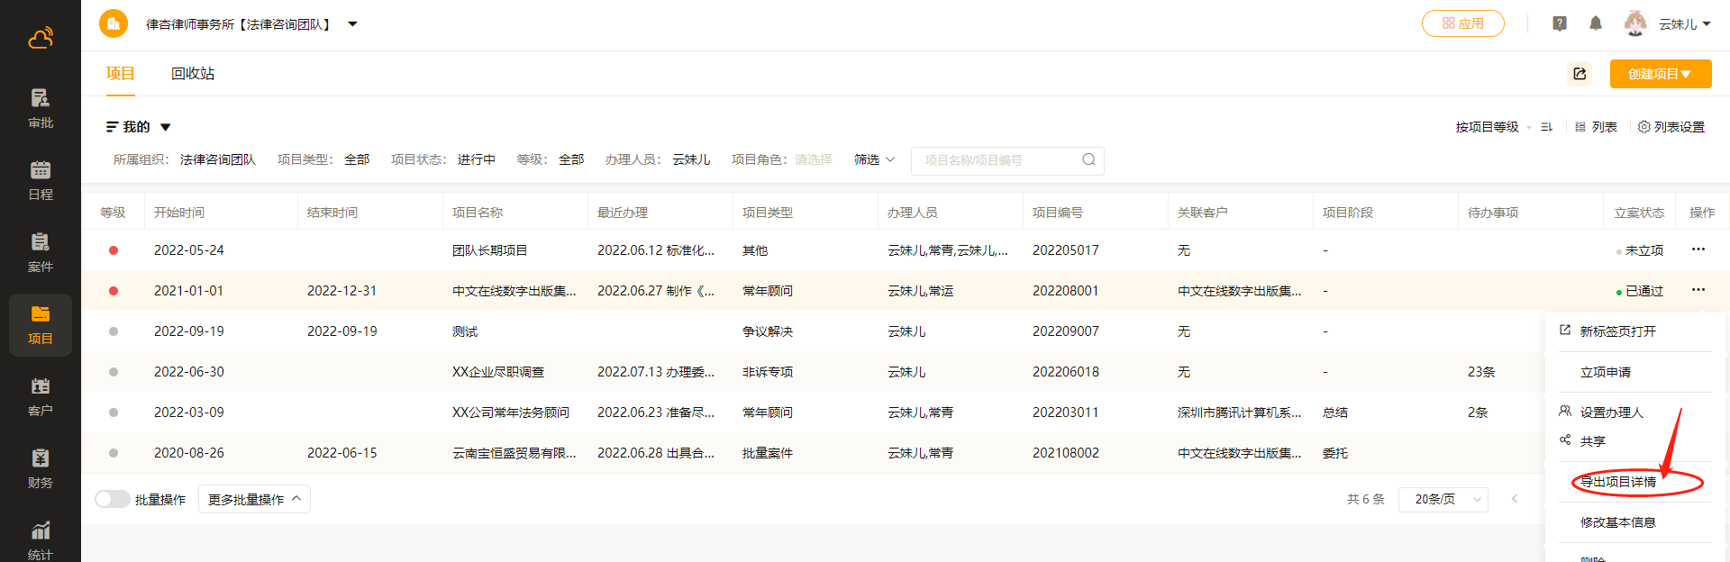
Task: Expand the 更多批量操作 dropdown
Action: [254, 499]
